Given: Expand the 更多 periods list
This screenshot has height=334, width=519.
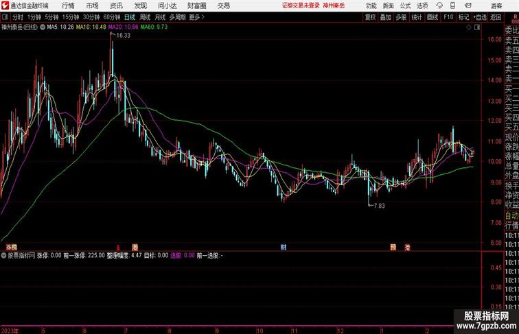Looking at the screenshot, I should point(196,17).
